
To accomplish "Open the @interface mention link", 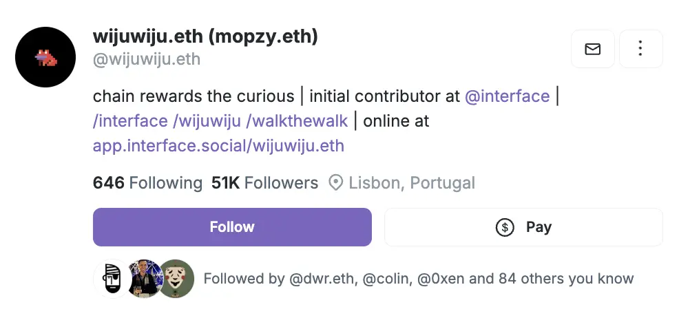I will click(x=508, y=96).
